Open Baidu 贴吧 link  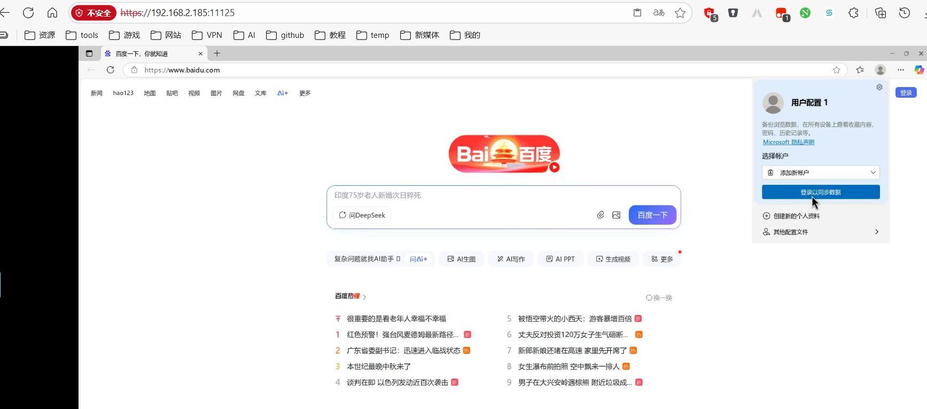pos(172,93)
